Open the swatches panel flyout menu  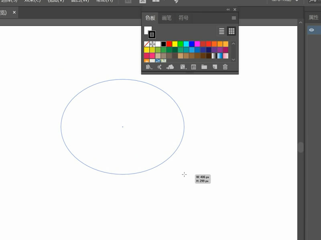(234, 18)
